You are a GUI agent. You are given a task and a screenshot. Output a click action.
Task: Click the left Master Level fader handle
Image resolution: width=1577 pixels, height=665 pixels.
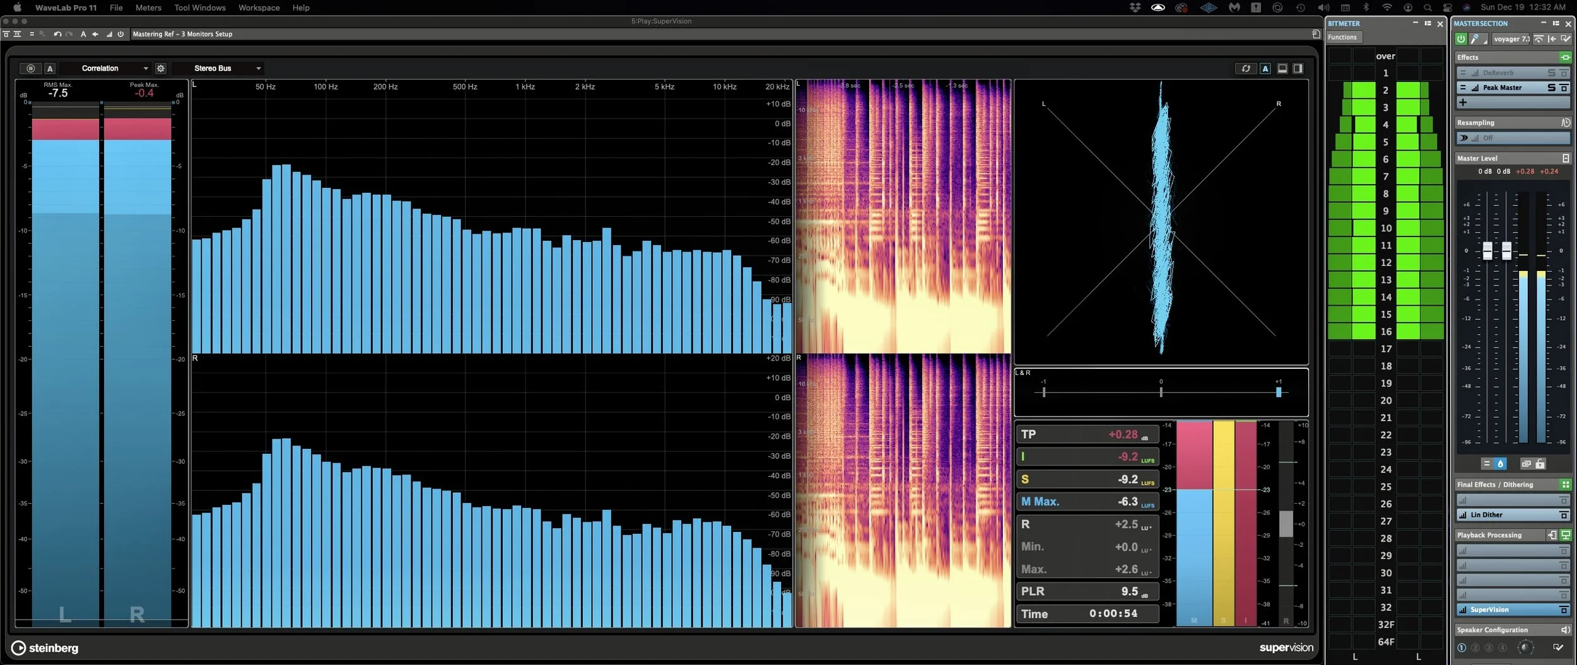pos(1487,250)
